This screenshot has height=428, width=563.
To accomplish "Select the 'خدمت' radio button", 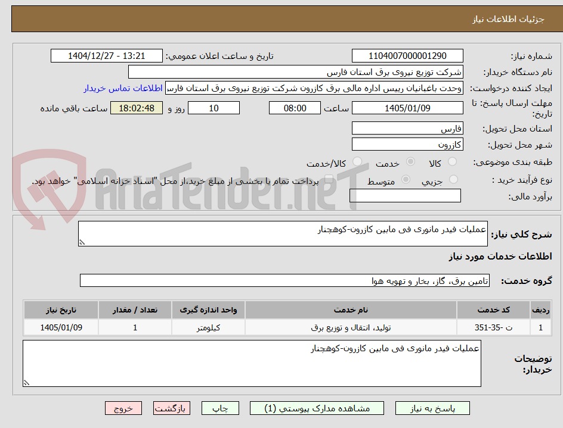I will pyautogui.click(x=410, y=162).
